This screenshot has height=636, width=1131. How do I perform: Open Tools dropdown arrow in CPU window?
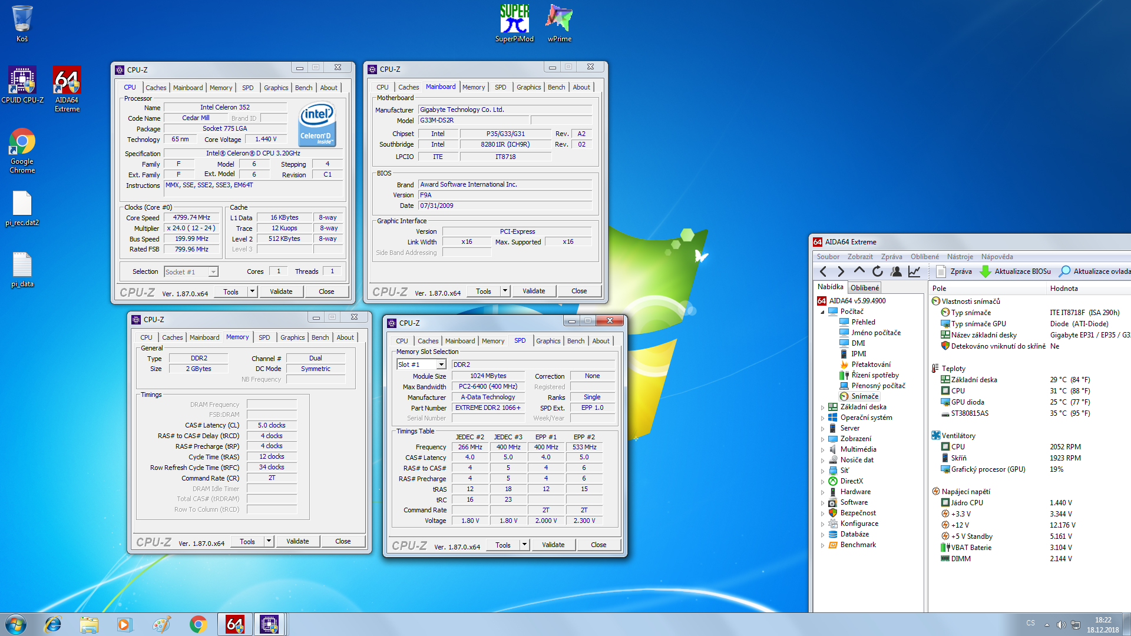pos(252,291)
